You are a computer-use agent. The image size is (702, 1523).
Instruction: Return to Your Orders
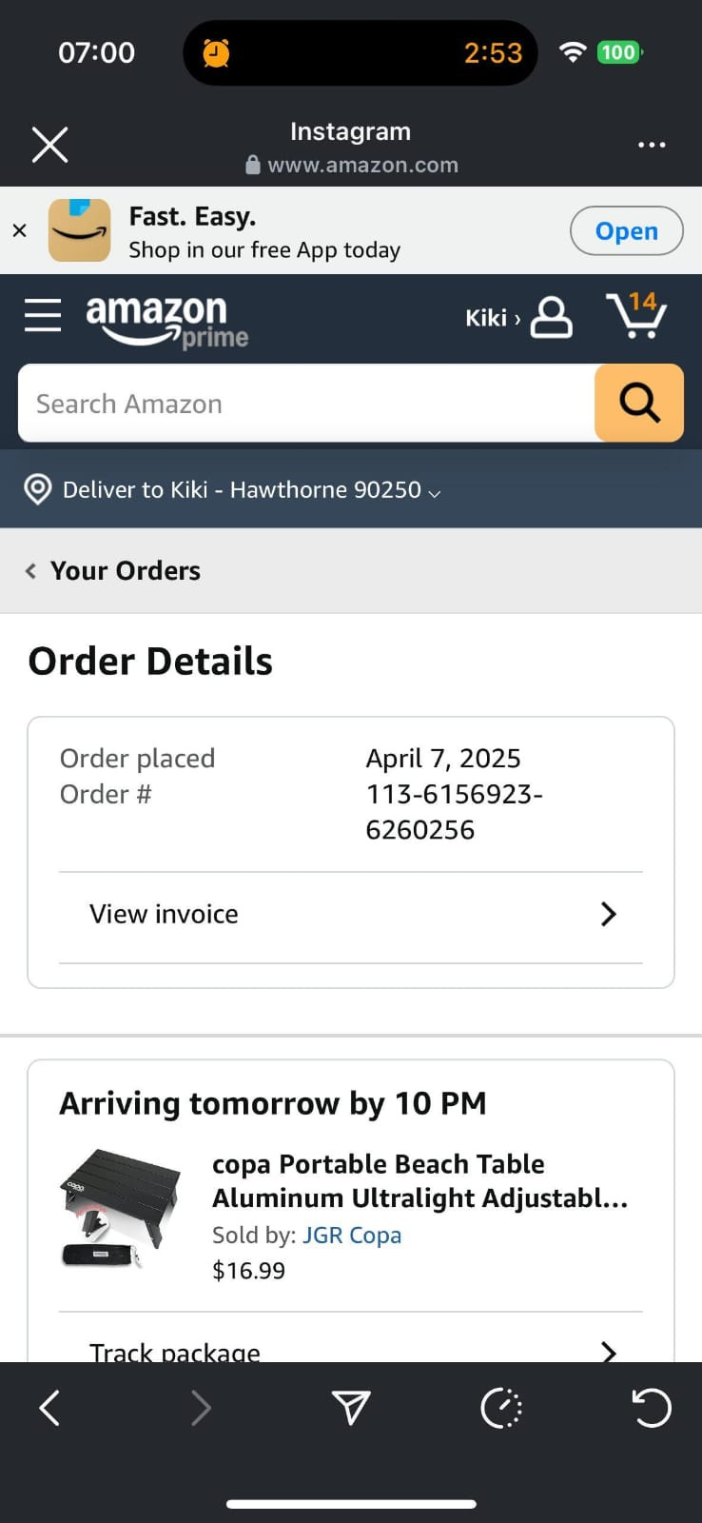point(113,570)
